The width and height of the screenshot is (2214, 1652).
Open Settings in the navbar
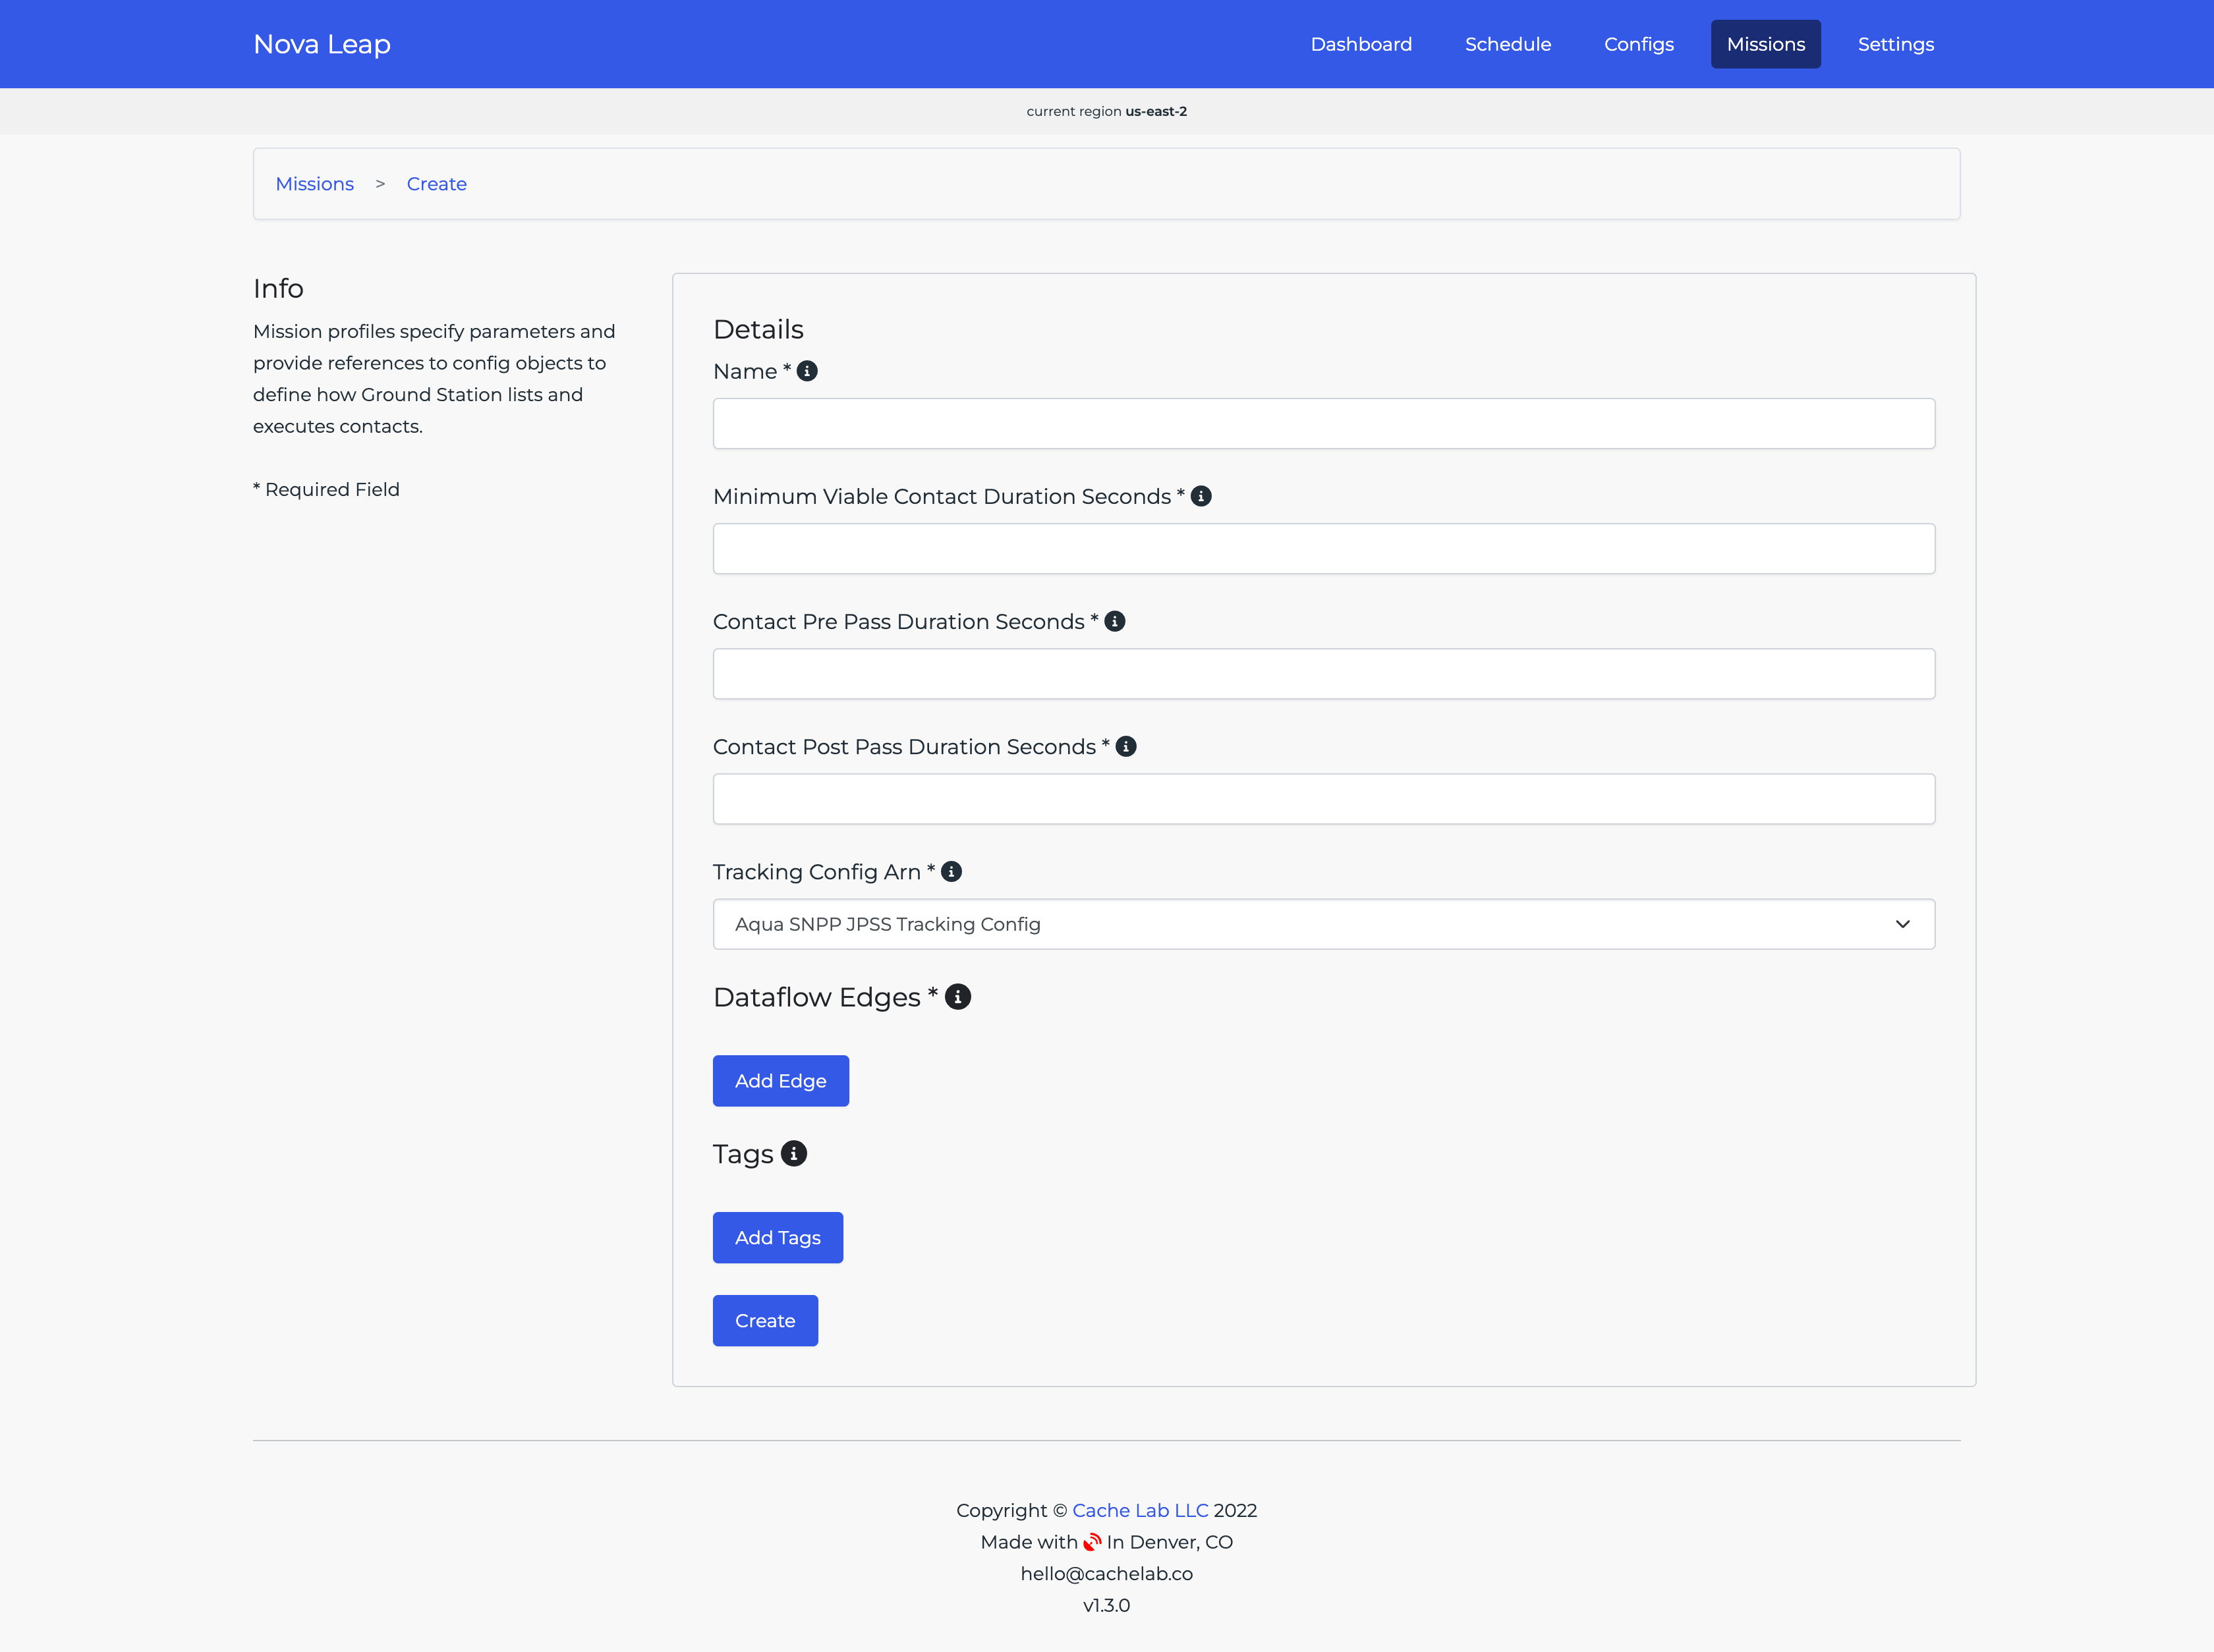[x=1896, y=44]
